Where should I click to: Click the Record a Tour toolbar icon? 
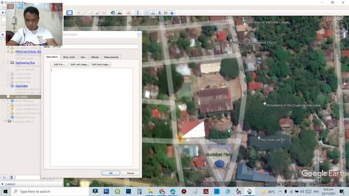104,13
